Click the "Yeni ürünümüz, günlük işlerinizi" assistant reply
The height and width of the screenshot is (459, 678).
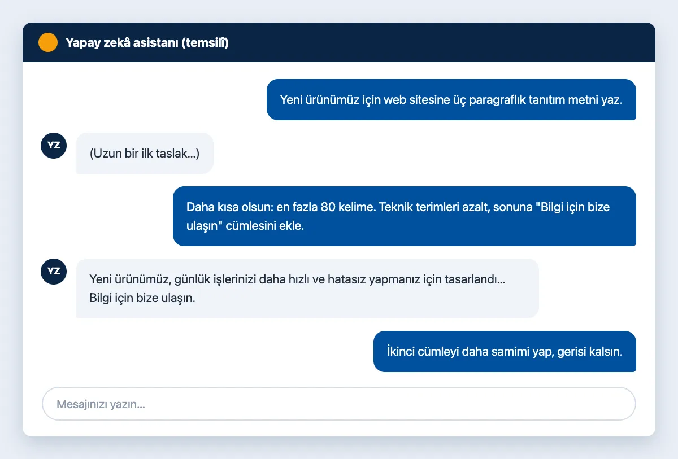point(307,288)
